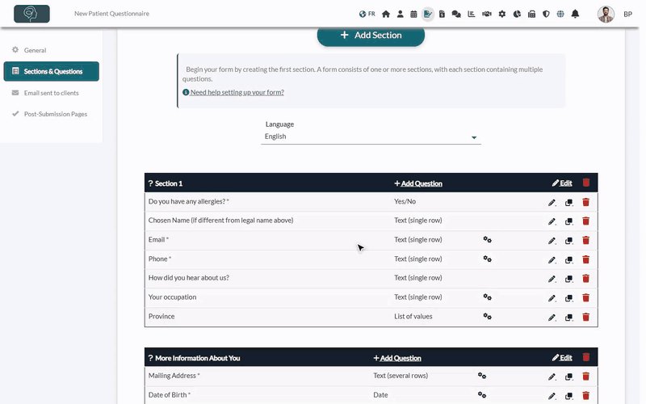Switch language to FR in top bar

367,14
